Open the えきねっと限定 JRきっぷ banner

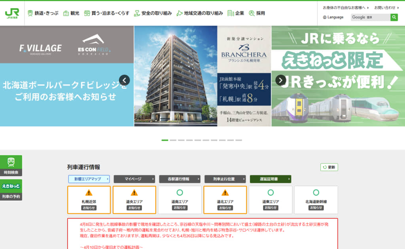click(x=338, y=76)
